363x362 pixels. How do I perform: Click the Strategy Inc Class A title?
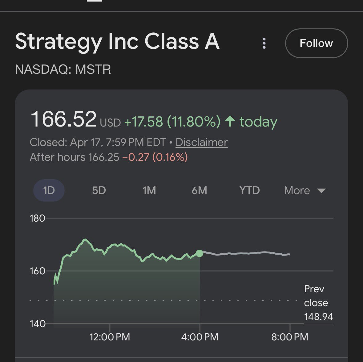117,42
